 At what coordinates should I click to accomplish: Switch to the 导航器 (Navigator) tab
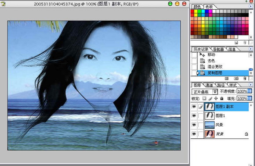[218, 49]
